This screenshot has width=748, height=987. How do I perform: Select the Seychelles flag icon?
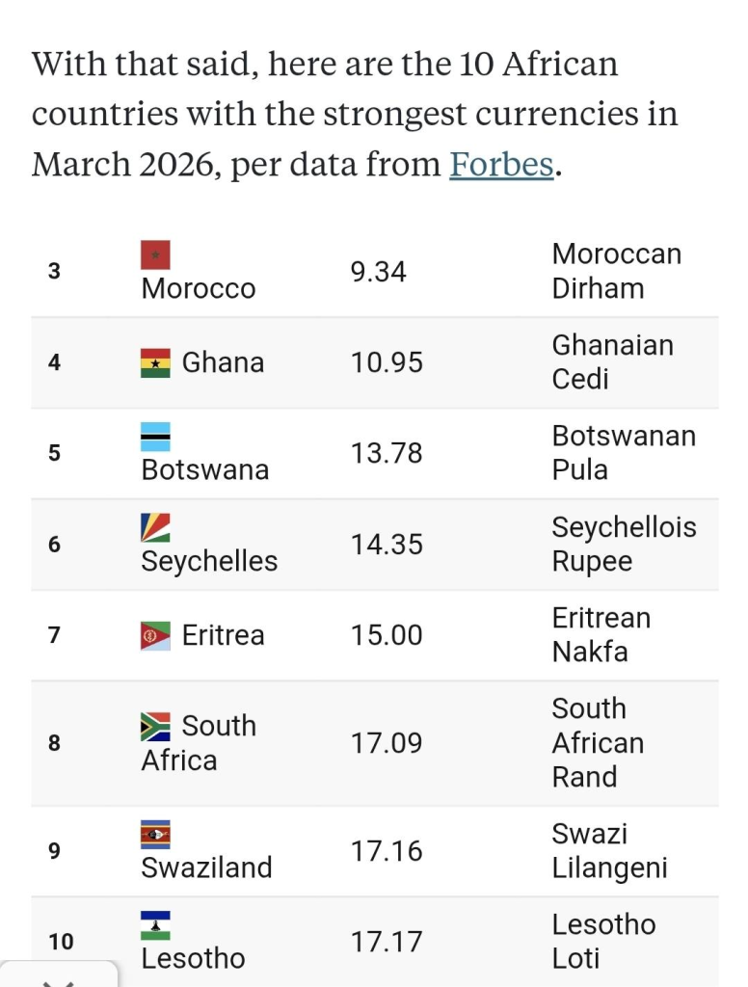(155, 527)
